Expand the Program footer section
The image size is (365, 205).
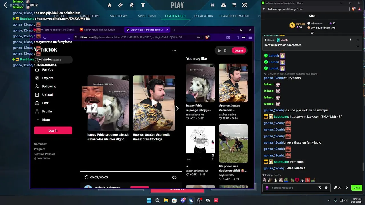pyautogui.click(x=40, y=149)
